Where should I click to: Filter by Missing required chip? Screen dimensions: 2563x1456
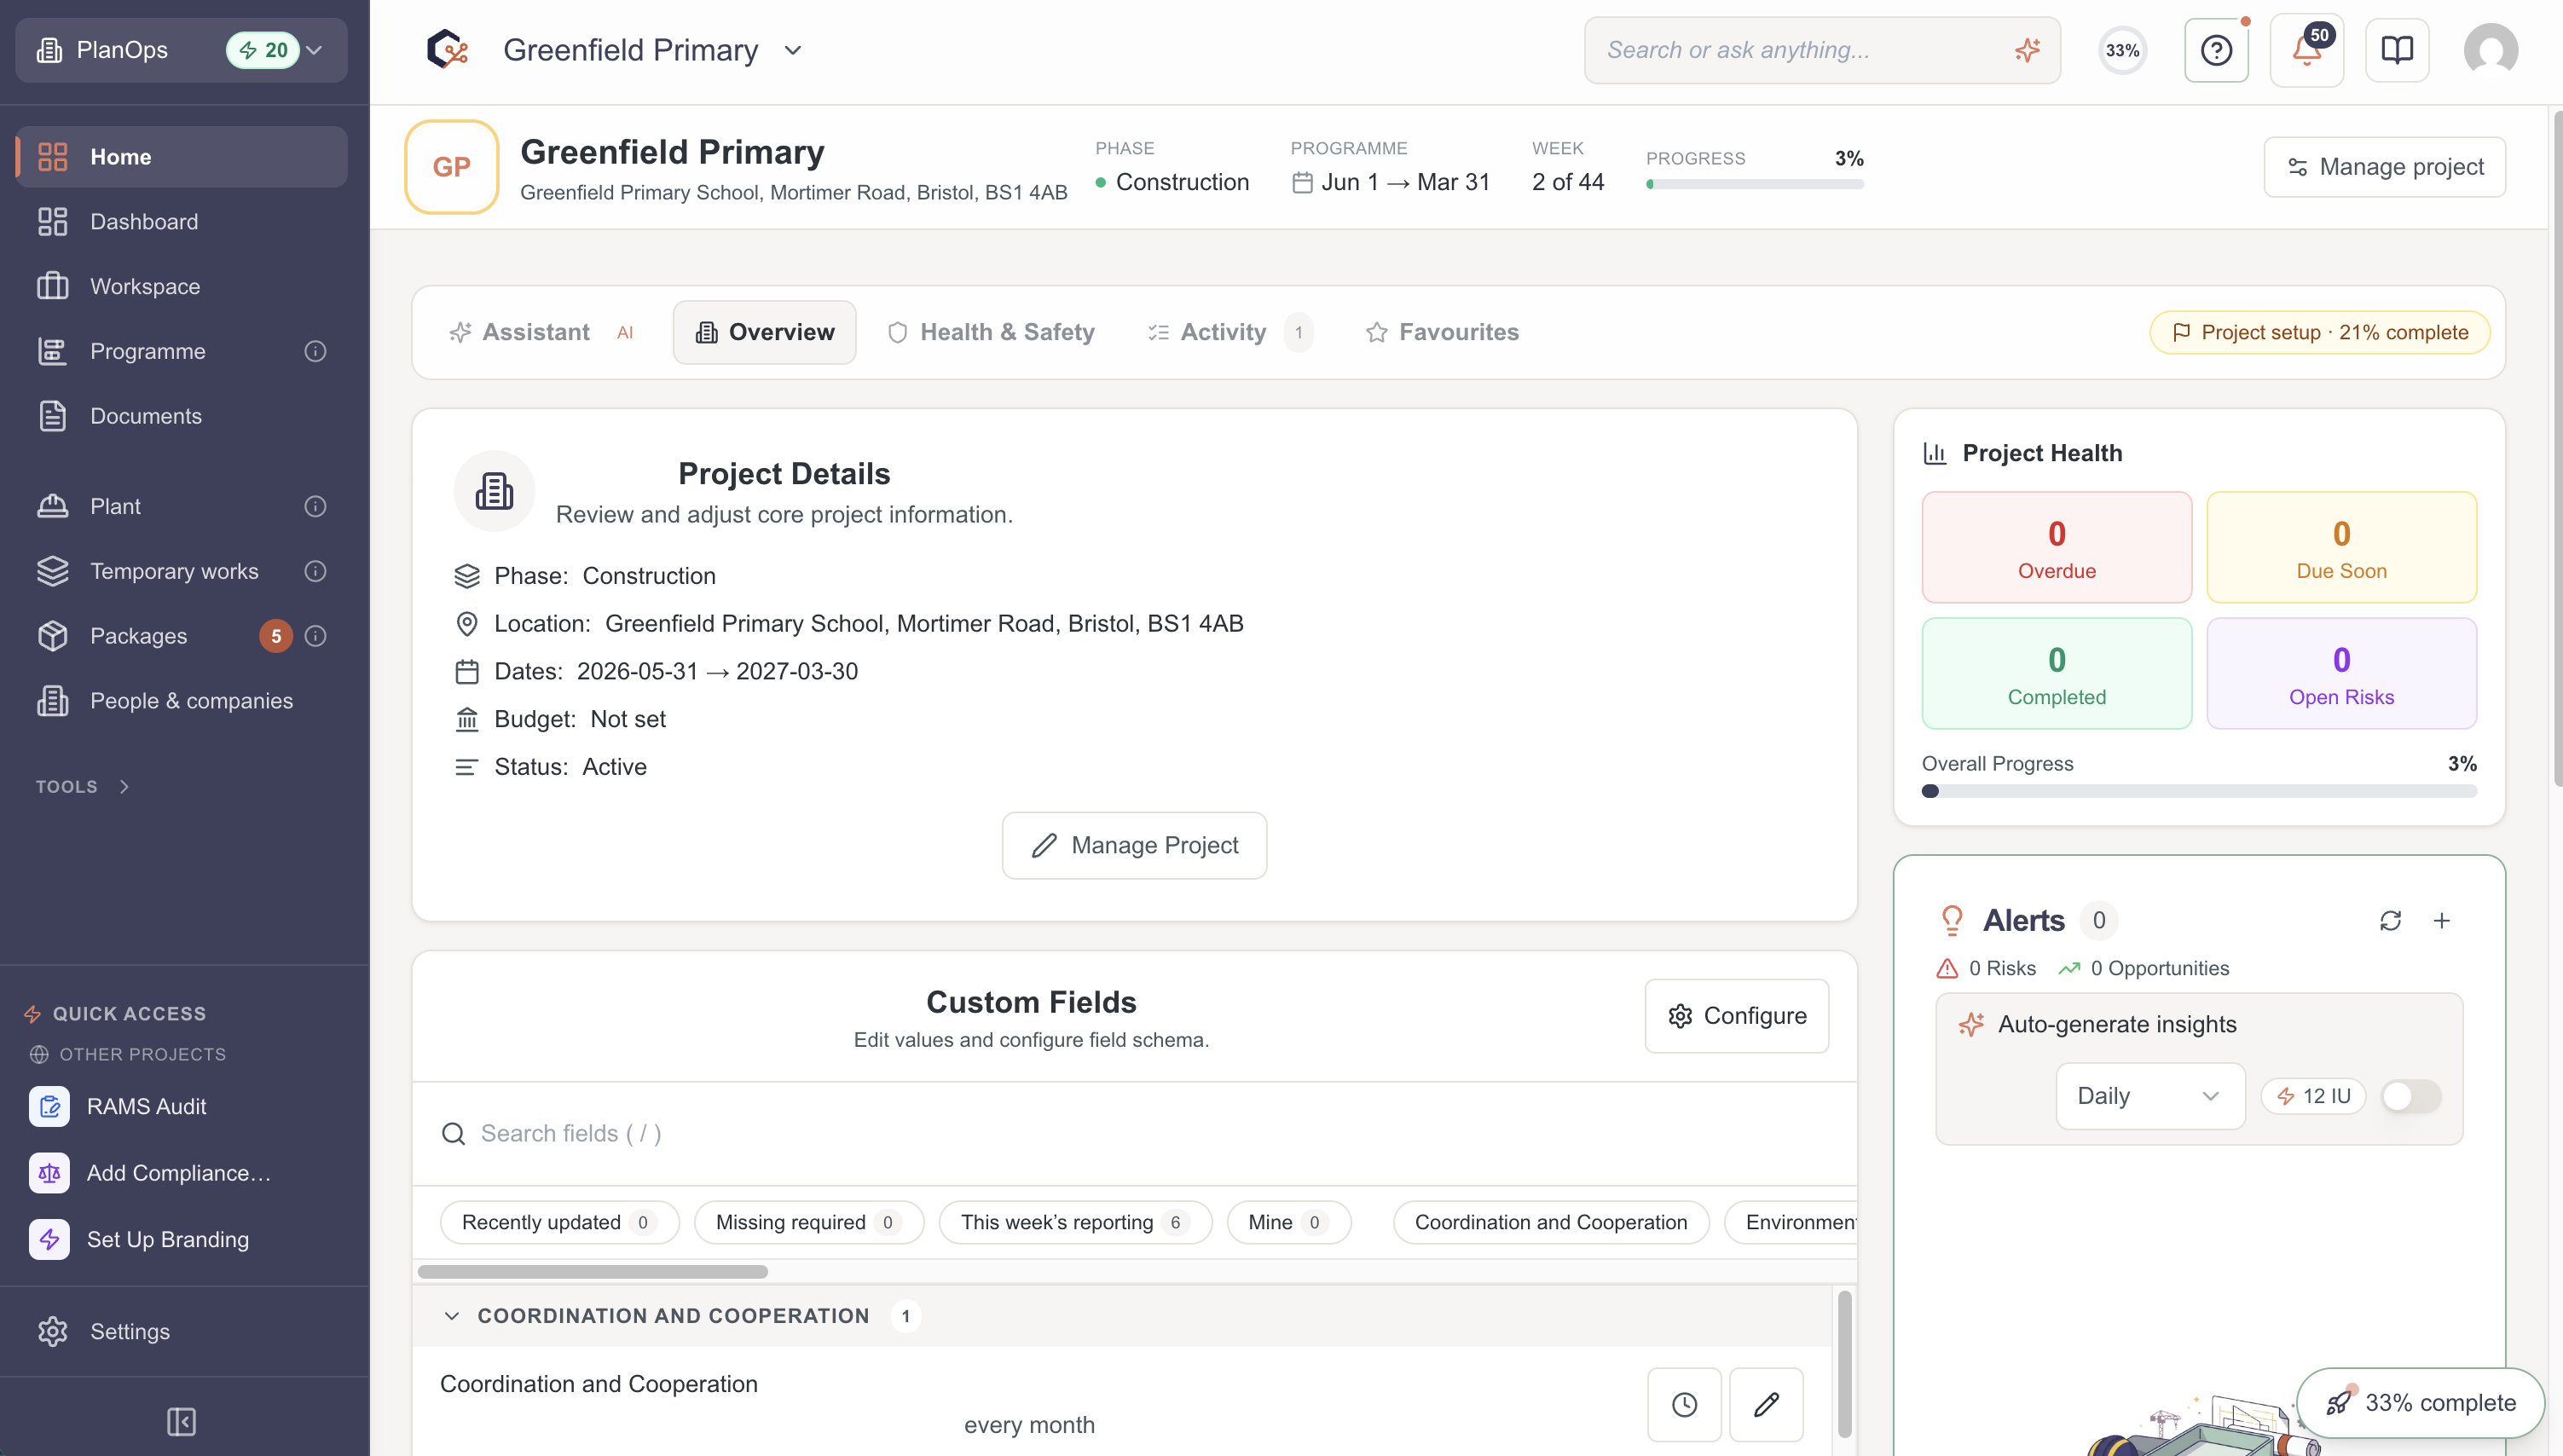coord(808,1222)
